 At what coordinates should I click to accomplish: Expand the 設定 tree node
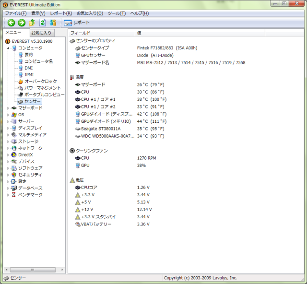[8, 181]
